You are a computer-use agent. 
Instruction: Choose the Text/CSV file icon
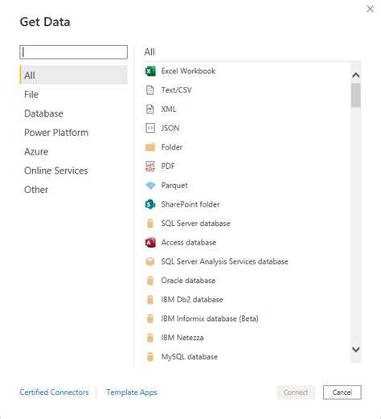(150, 90)
